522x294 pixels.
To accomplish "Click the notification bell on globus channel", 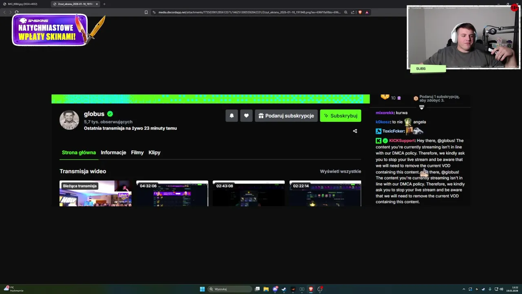I will point(232,116).
